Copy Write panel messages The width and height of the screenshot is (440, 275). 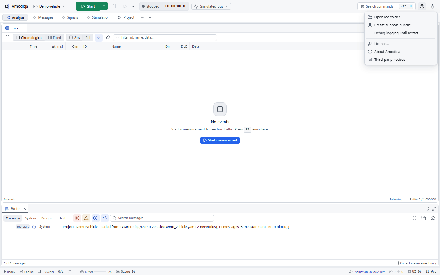424,218
